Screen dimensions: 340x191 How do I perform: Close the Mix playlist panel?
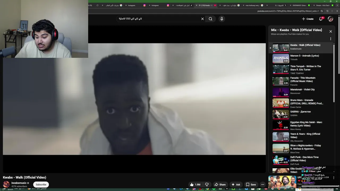pos(331,32)
